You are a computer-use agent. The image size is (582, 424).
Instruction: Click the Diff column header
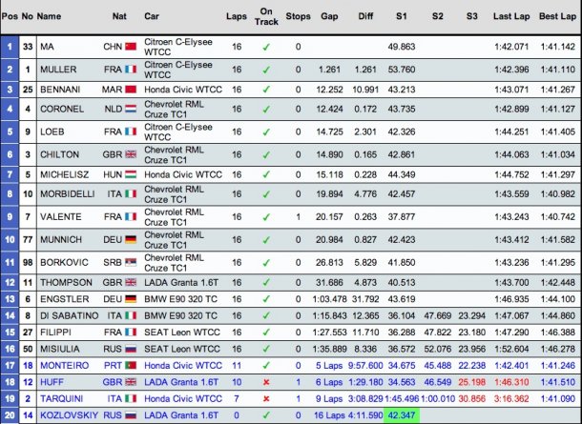(365, 16)
